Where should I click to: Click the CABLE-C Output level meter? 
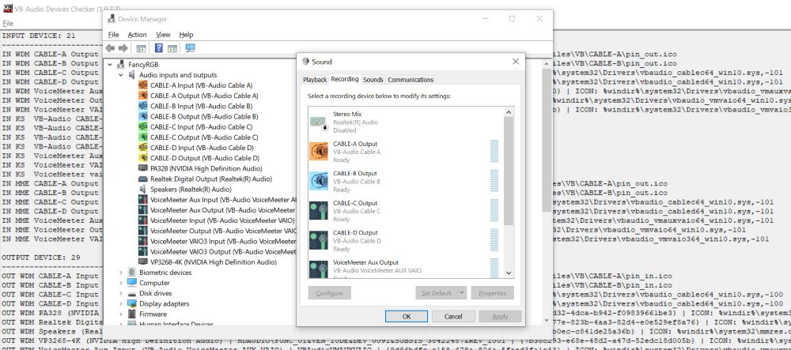pyautogui.click(x=494, y=211)
